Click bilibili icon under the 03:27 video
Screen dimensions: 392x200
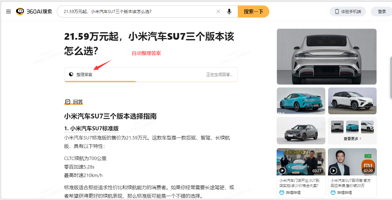point(282,193)
